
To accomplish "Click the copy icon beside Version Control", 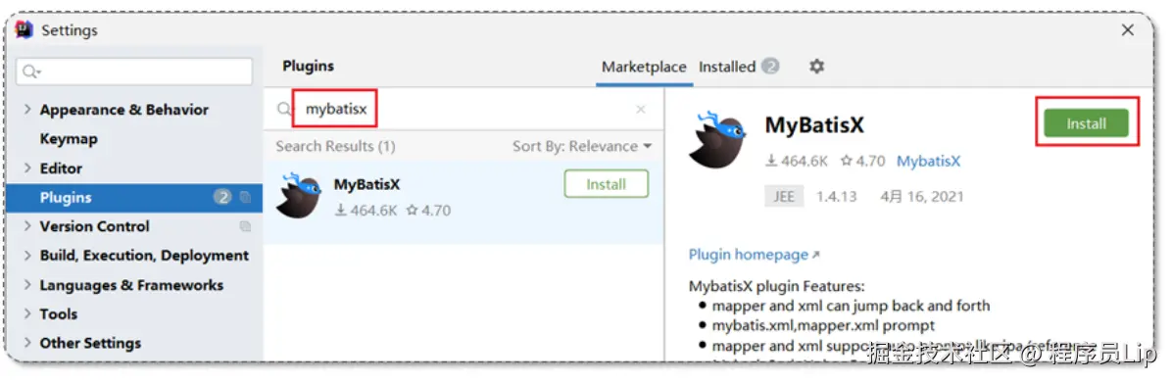I will pyautogui.click(x=245, y=226).
